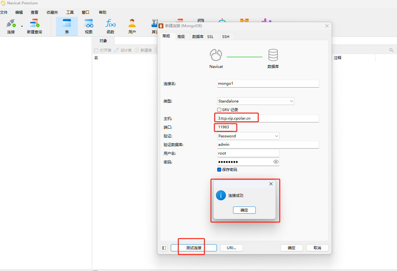Open the 编辑 menu
397x271 pixels.
coord(19,12)
